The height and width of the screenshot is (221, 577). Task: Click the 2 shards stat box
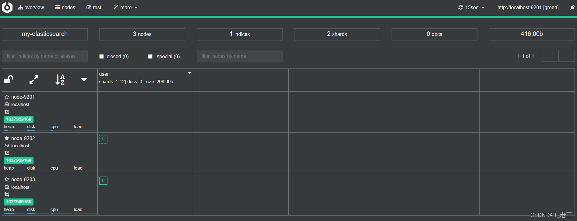[337, 34]
